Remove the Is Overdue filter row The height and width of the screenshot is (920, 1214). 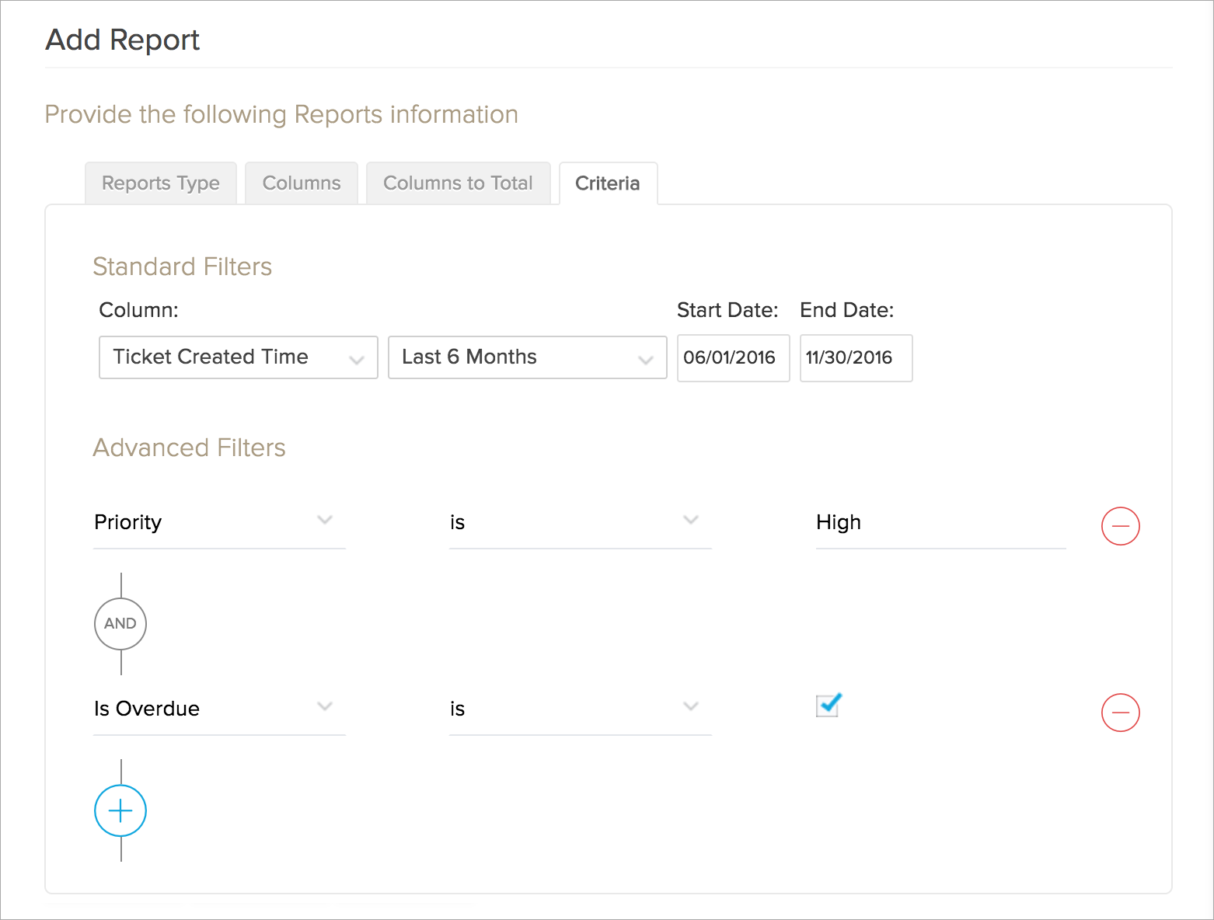(x=1120, y=713)
